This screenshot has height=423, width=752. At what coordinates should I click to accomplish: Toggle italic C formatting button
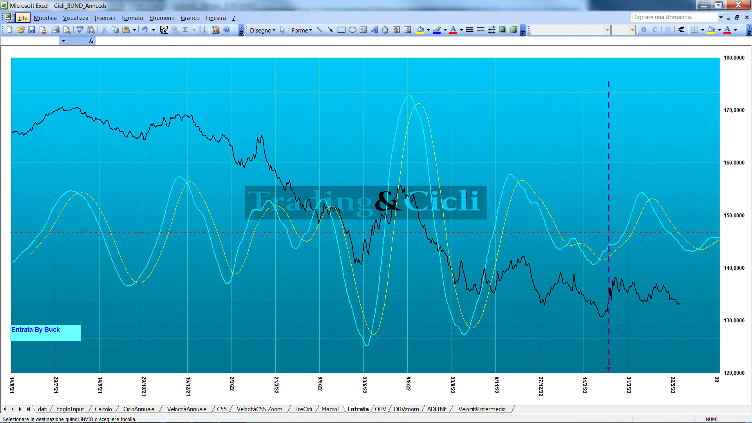(654, 30)
